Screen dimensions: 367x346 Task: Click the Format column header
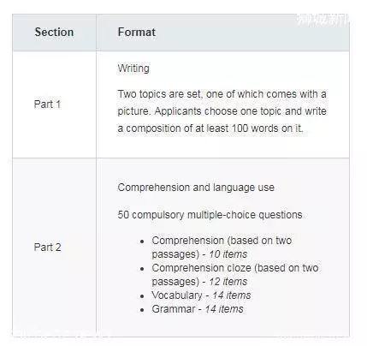click(137, 32)
